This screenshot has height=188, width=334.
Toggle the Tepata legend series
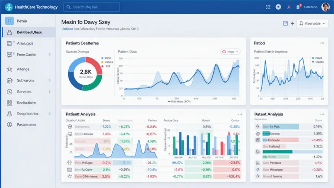[x=318, y=62]
